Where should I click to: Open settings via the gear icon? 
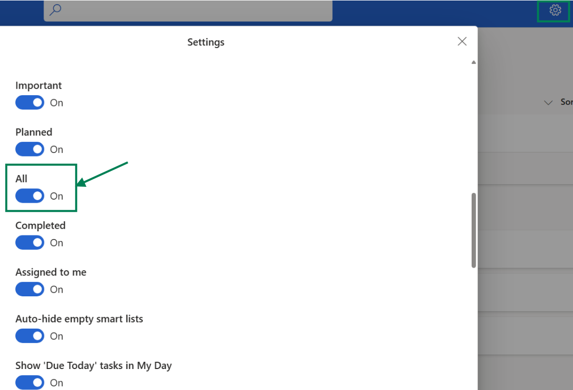pyautogui.click(x=555, y=10)
